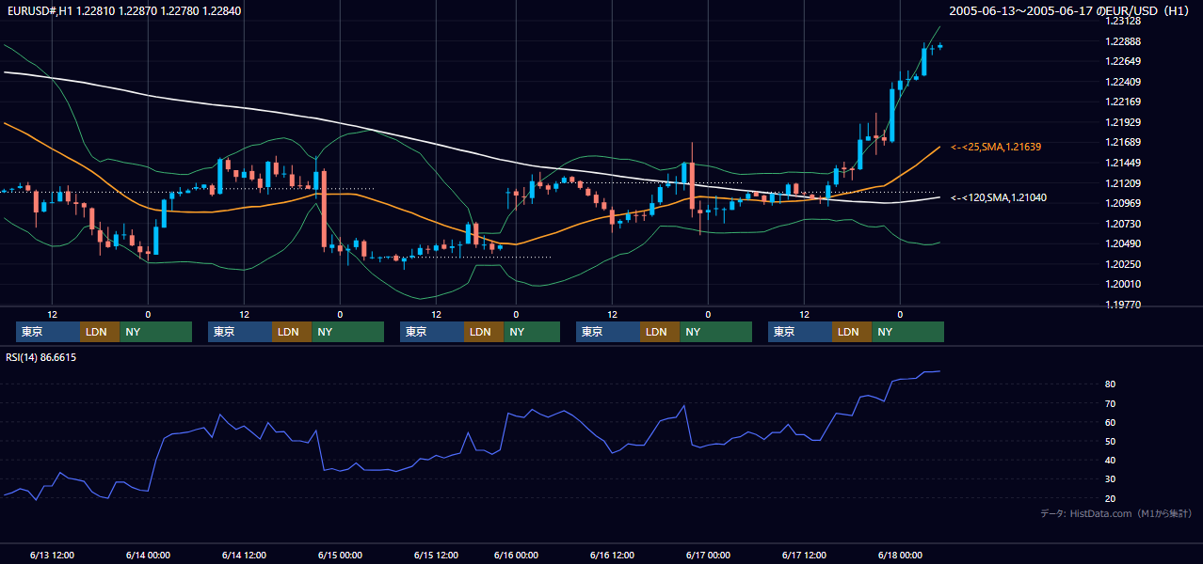Click the 6/16 12:00 date label
1203x564 pixels.
coord(613,555)
